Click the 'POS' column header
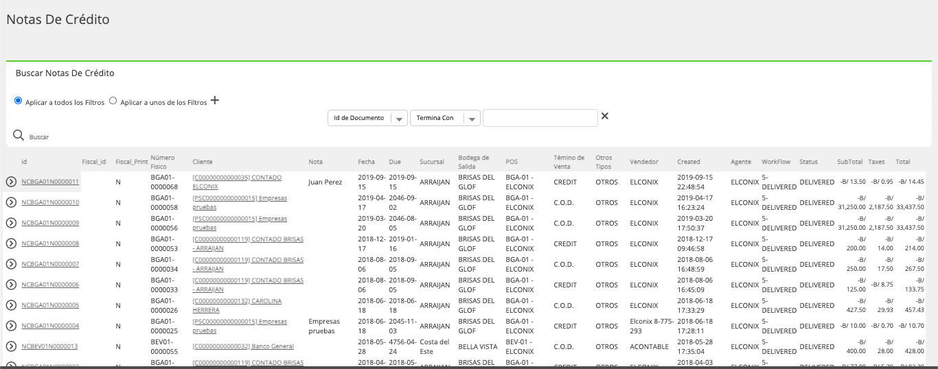938x369 pixels. pyautogui.click(x=512, y=162)
